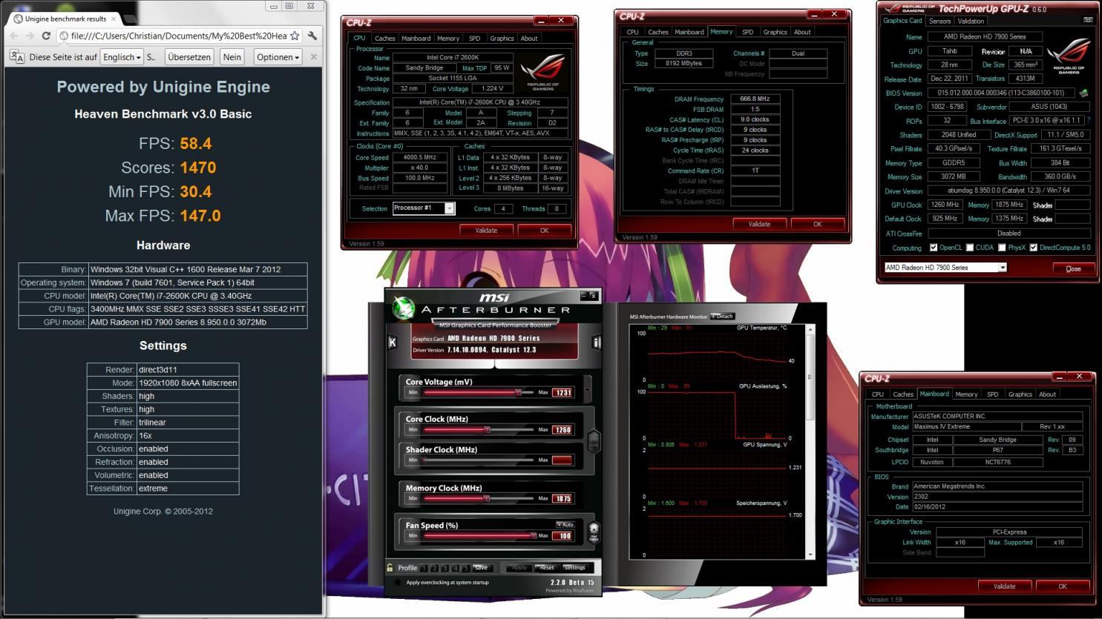Go forward in Chrome browser
Viewport: 1102px width, 619px height.
pos(30,36)
